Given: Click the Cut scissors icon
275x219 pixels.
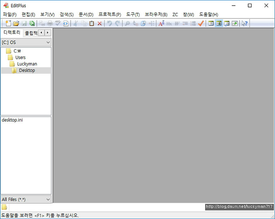Looking at the screenshot, I should (76, 24).
